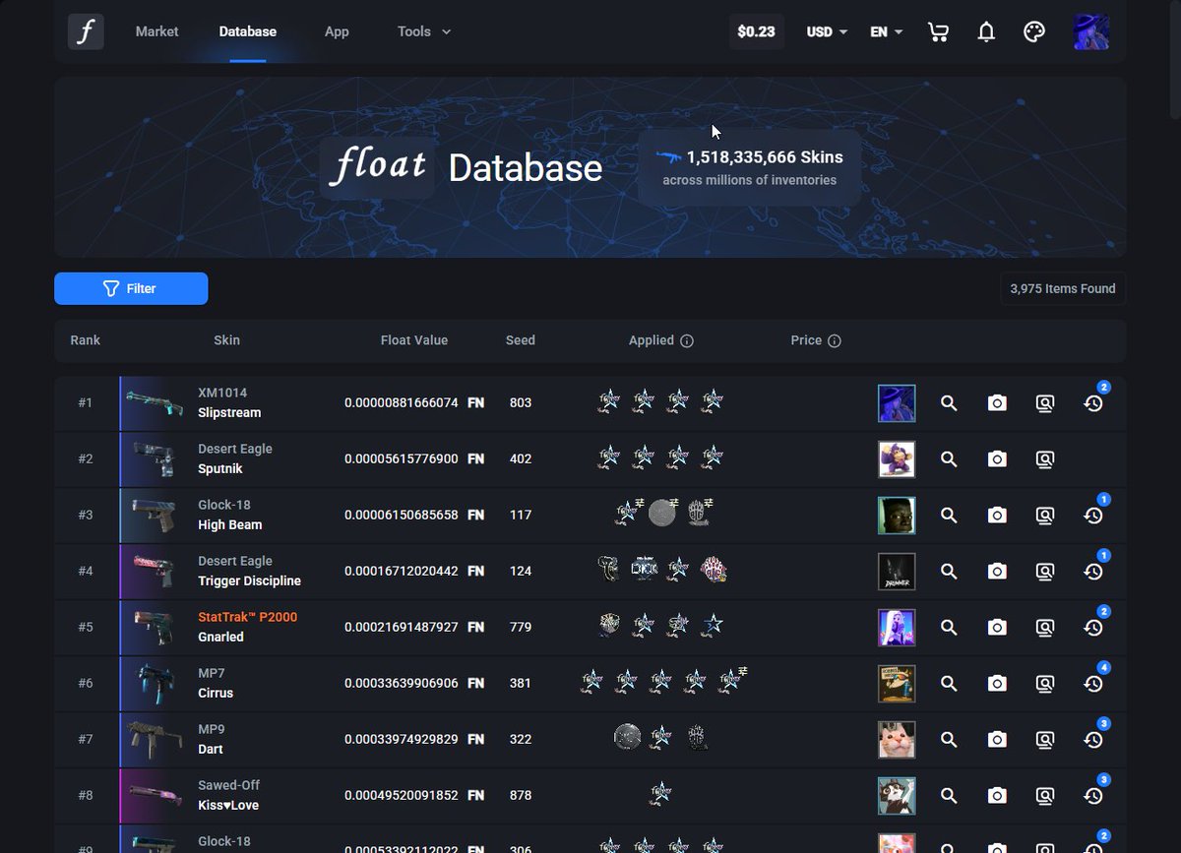1181x853 pixels.
Task: View history for Trigger Discipline row
Action: point(1093,572)
